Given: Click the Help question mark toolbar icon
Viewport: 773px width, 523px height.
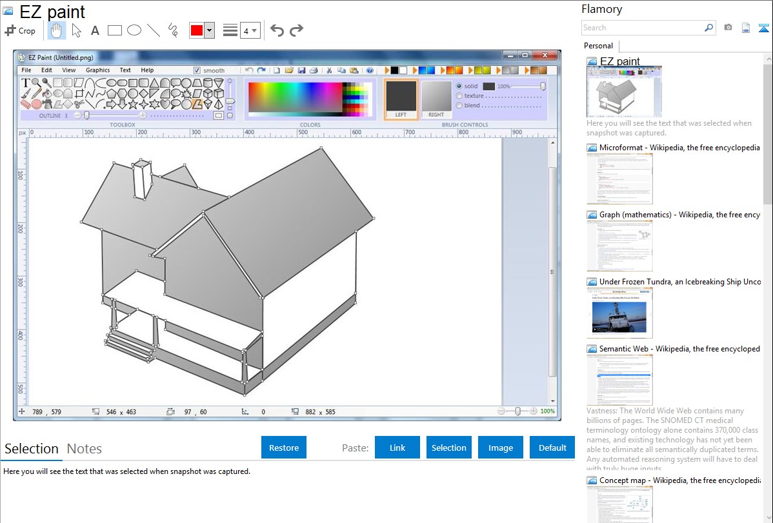Looking at the screenshot, I should tap(369, 70).
